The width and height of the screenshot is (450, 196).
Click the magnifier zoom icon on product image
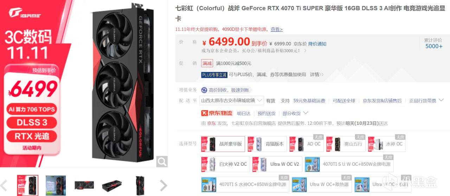click(162, 162)
